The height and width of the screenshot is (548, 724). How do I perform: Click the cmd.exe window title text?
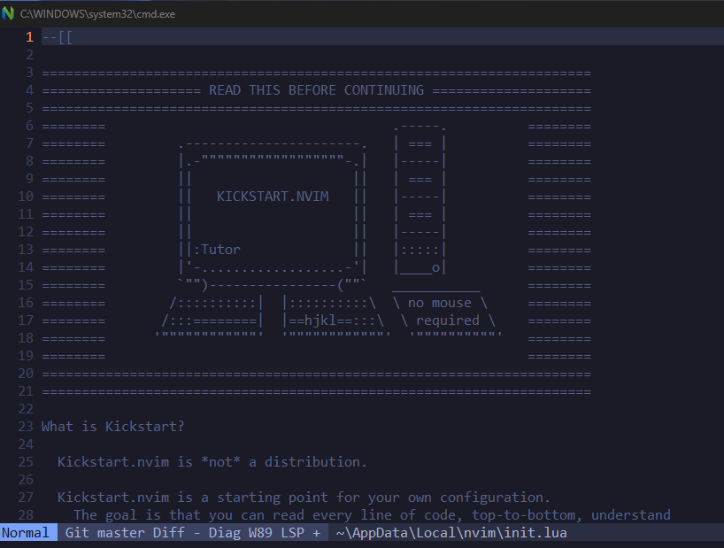pyautogui.click(x=97, y=14)
